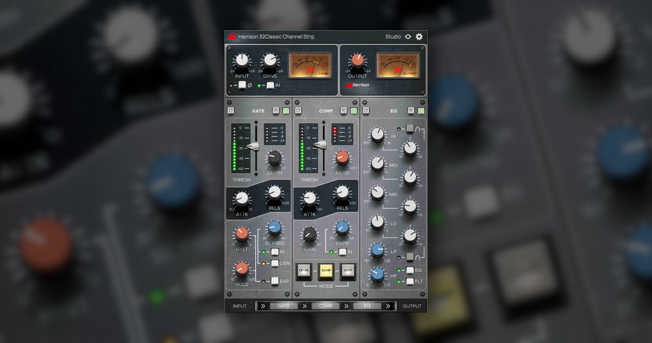
Task: Toggle the FLT filter switch
Action: click(410, 281)
